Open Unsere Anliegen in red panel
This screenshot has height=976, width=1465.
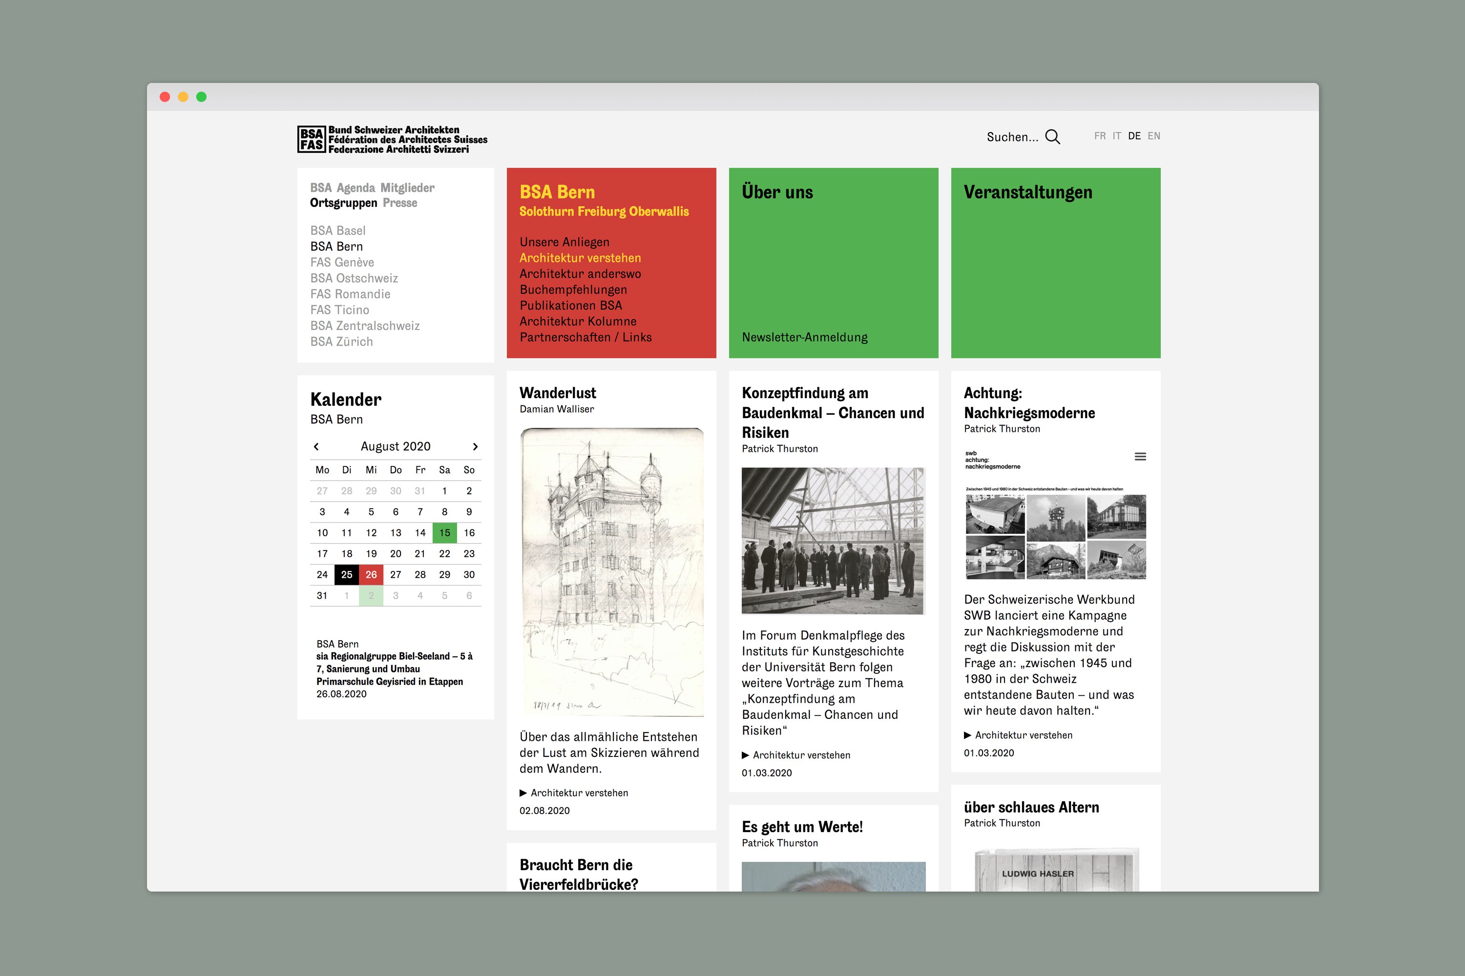click(x=565, y=242)
